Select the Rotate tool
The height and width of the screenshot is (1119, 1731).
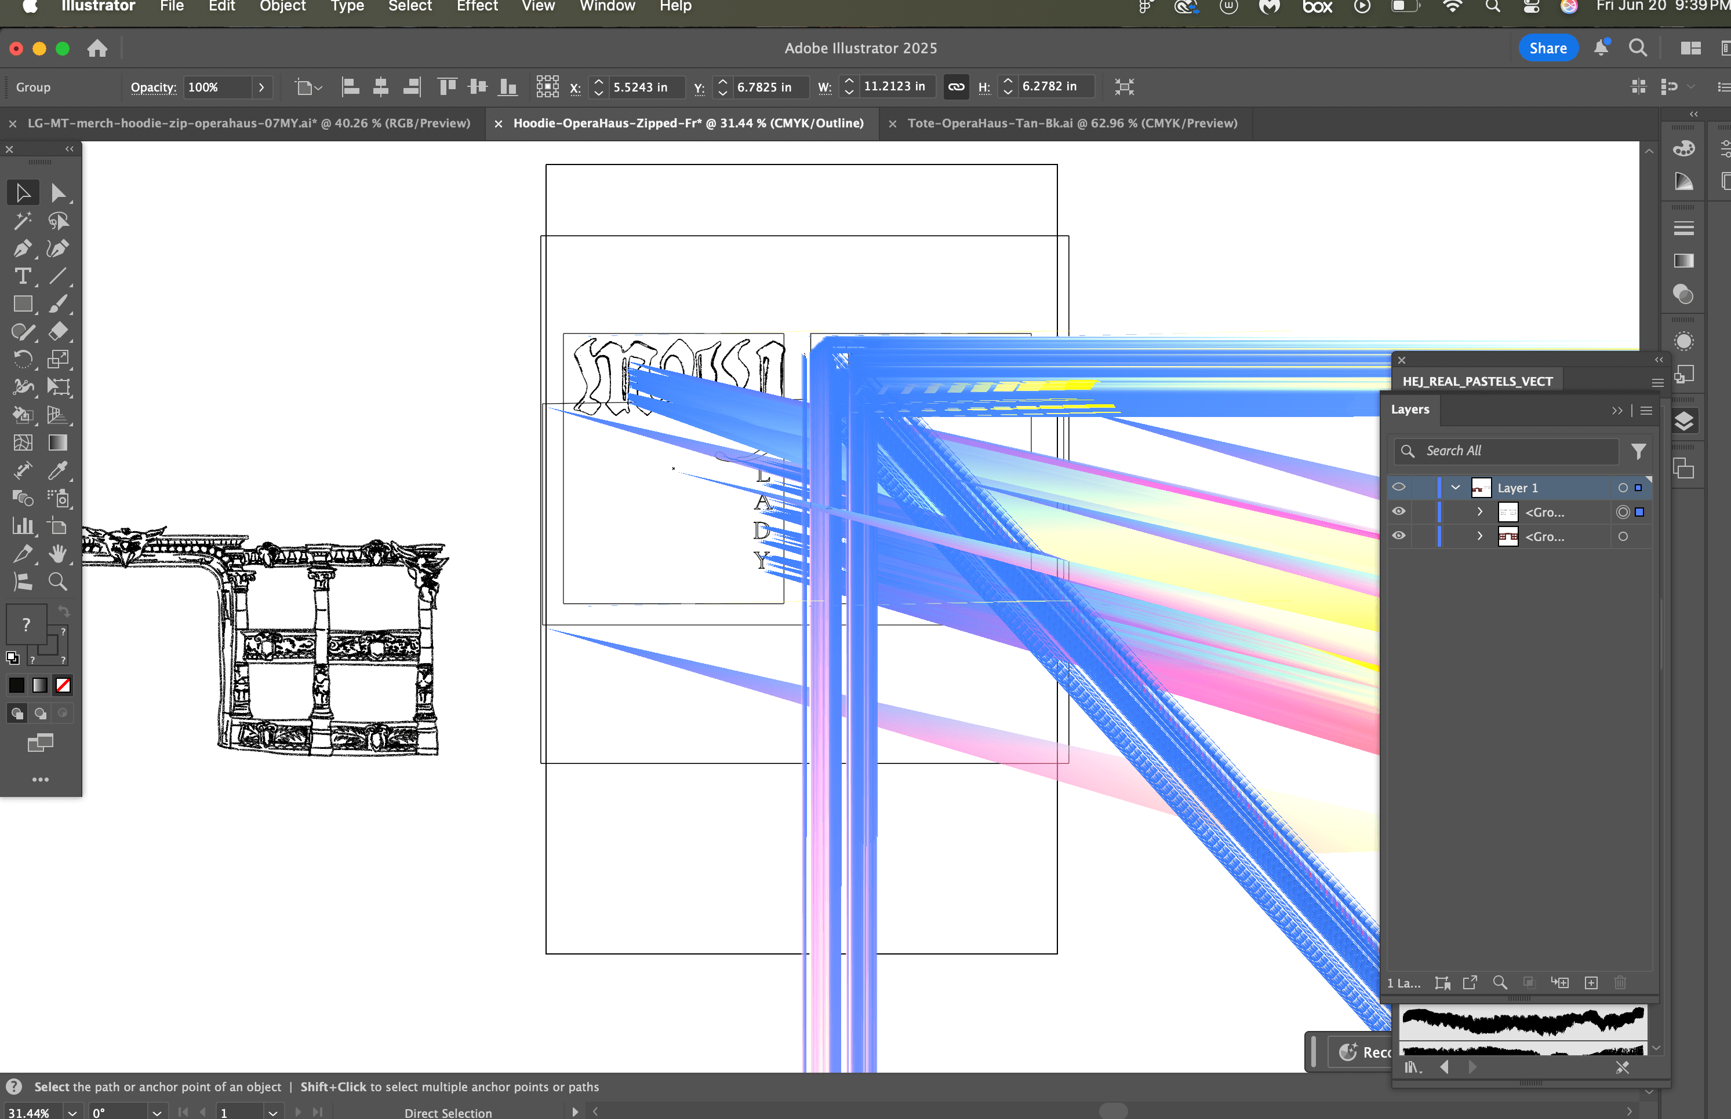point(23,359)
